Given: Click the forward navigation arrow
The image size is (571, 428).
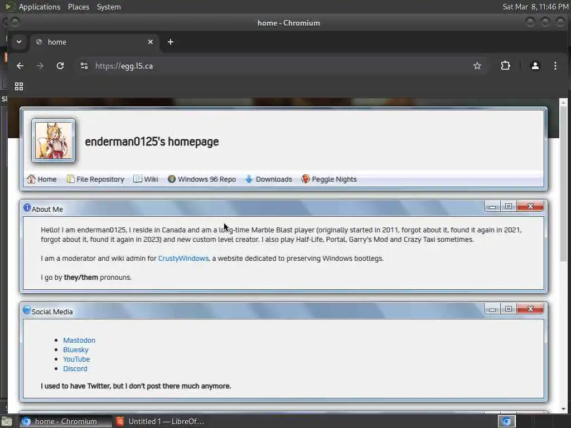Looking at the screenshot, I should point(40,66).
